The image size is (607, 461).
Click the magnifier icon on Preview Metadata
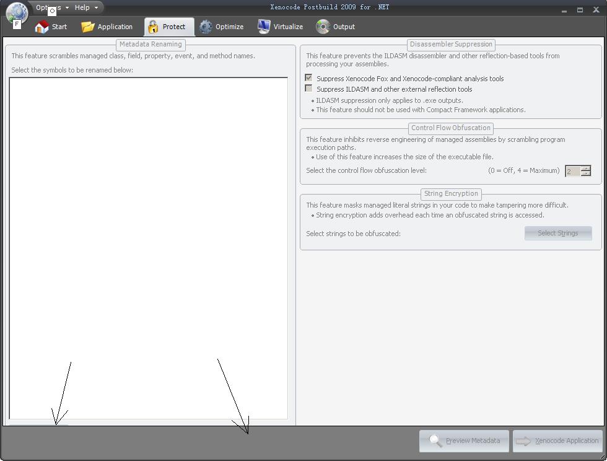pos(435,441)
